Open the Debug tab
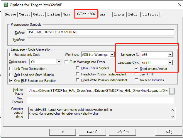This screenshot has height=138, width=183. click(x=133, y=14)
